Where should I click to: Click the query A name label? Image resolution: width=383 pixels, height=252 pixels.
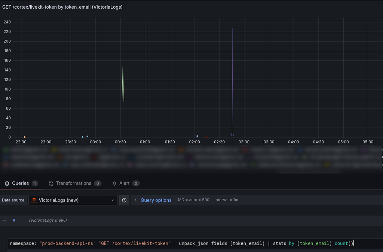tap(14, 221)
